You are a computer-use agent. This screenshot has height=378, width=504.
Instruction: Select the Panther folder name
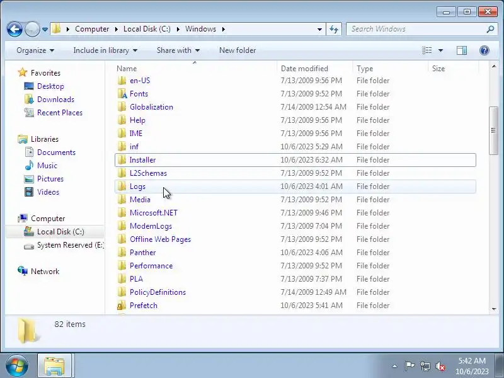143,253
